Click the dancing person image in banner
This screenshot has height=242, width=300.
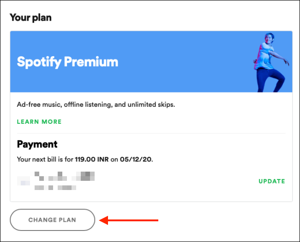[271, 63]
